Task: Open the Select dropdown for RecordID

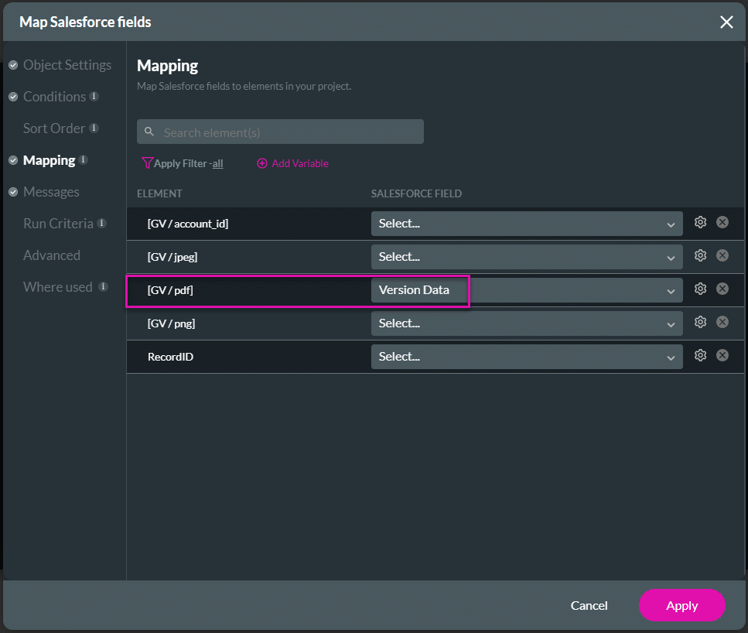Action: [x=526, y=355]
